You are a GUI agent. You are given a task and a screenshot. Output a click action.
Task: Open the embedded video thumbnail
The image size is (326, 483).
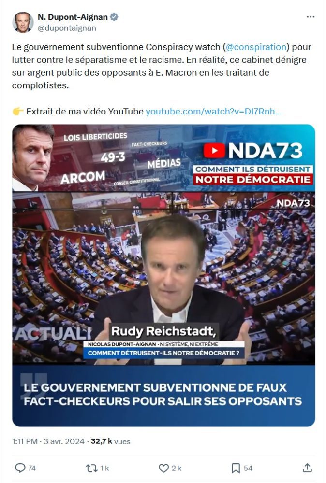coord(163,275)
